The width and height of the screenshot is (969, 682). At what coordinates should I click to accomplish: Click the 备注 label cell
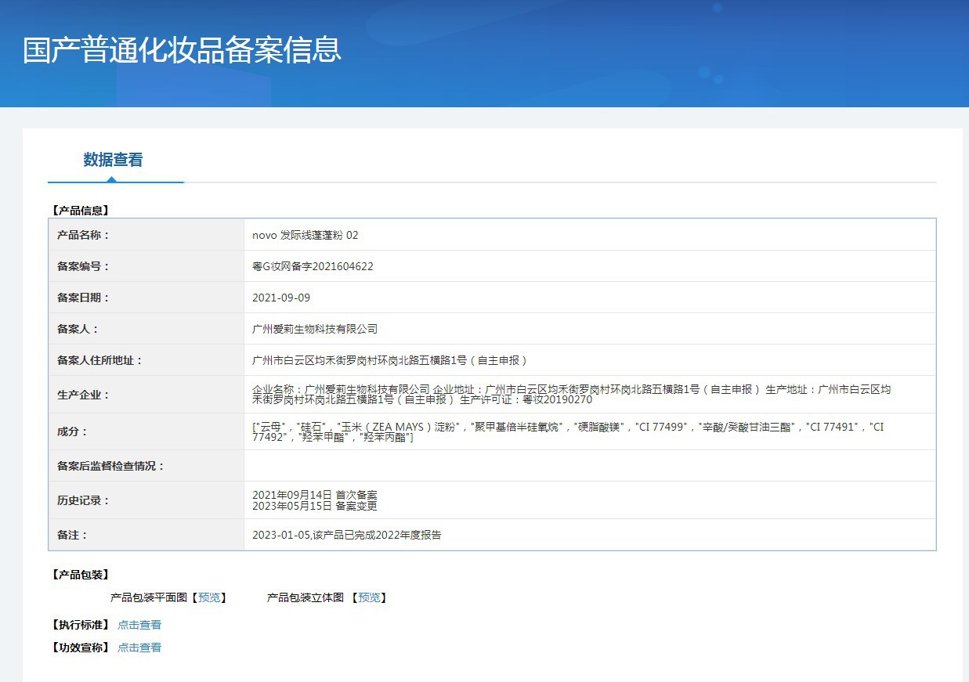[146, 535]
